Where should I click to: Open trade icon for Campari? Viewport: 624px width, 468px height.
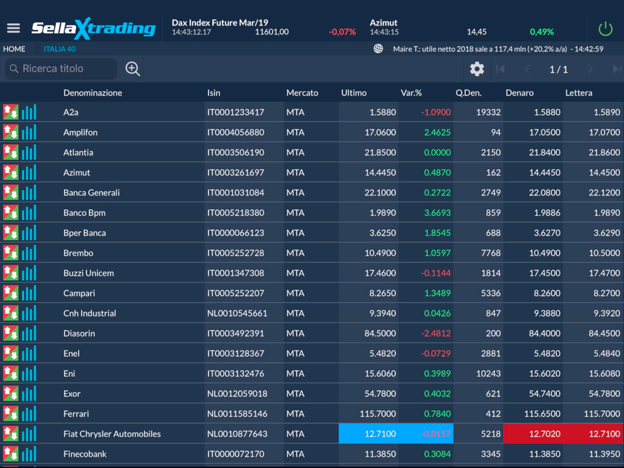point(11,293)
